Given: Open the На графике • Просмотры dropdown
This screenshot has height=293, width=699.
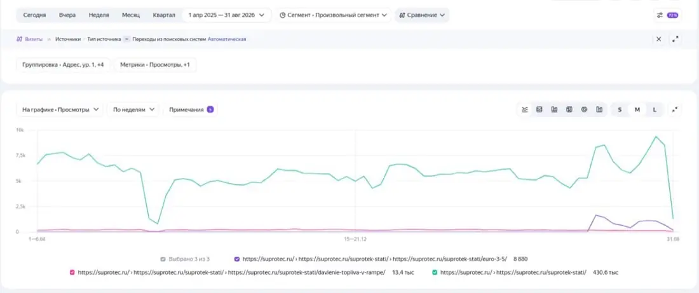Looking at the screenshot, I should 60,110.
